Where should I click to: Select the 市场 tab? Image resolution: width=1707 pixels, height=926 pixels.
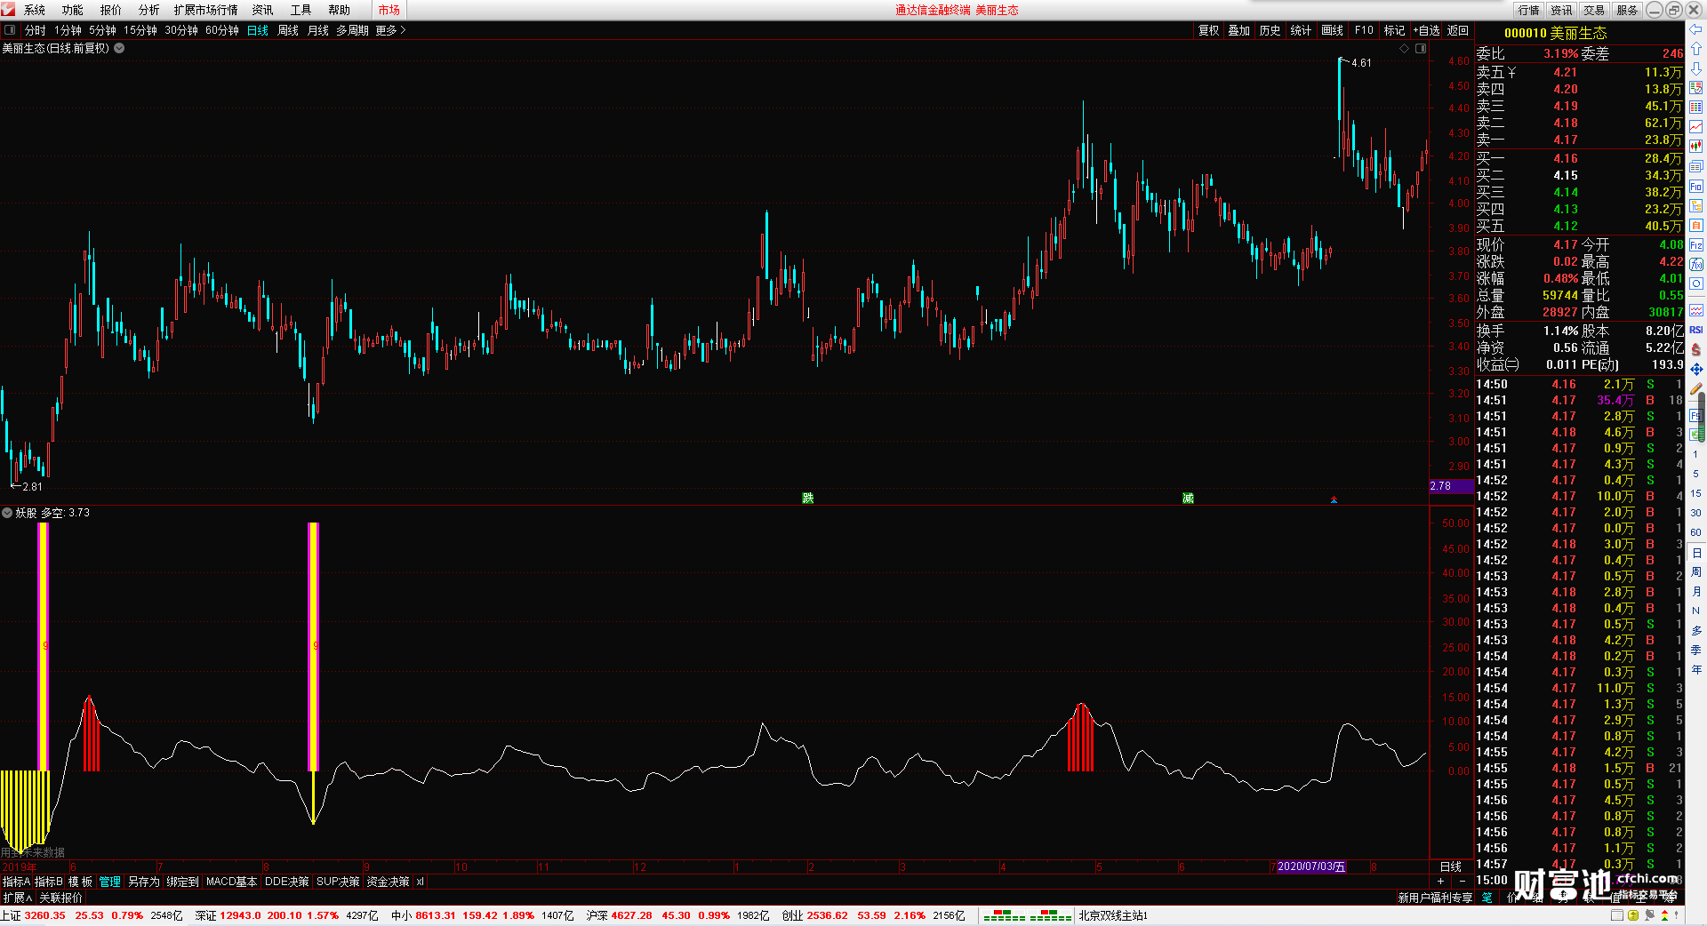pos(389,10)
